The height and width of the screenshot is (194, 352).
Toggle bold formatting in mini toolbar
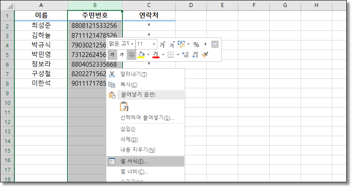point(112,54)
